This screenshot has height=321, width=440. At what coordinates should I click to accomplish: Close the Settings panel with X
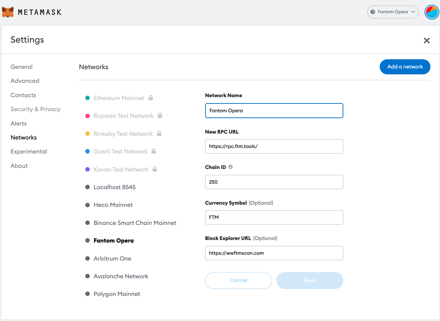[x=426, y=40]
